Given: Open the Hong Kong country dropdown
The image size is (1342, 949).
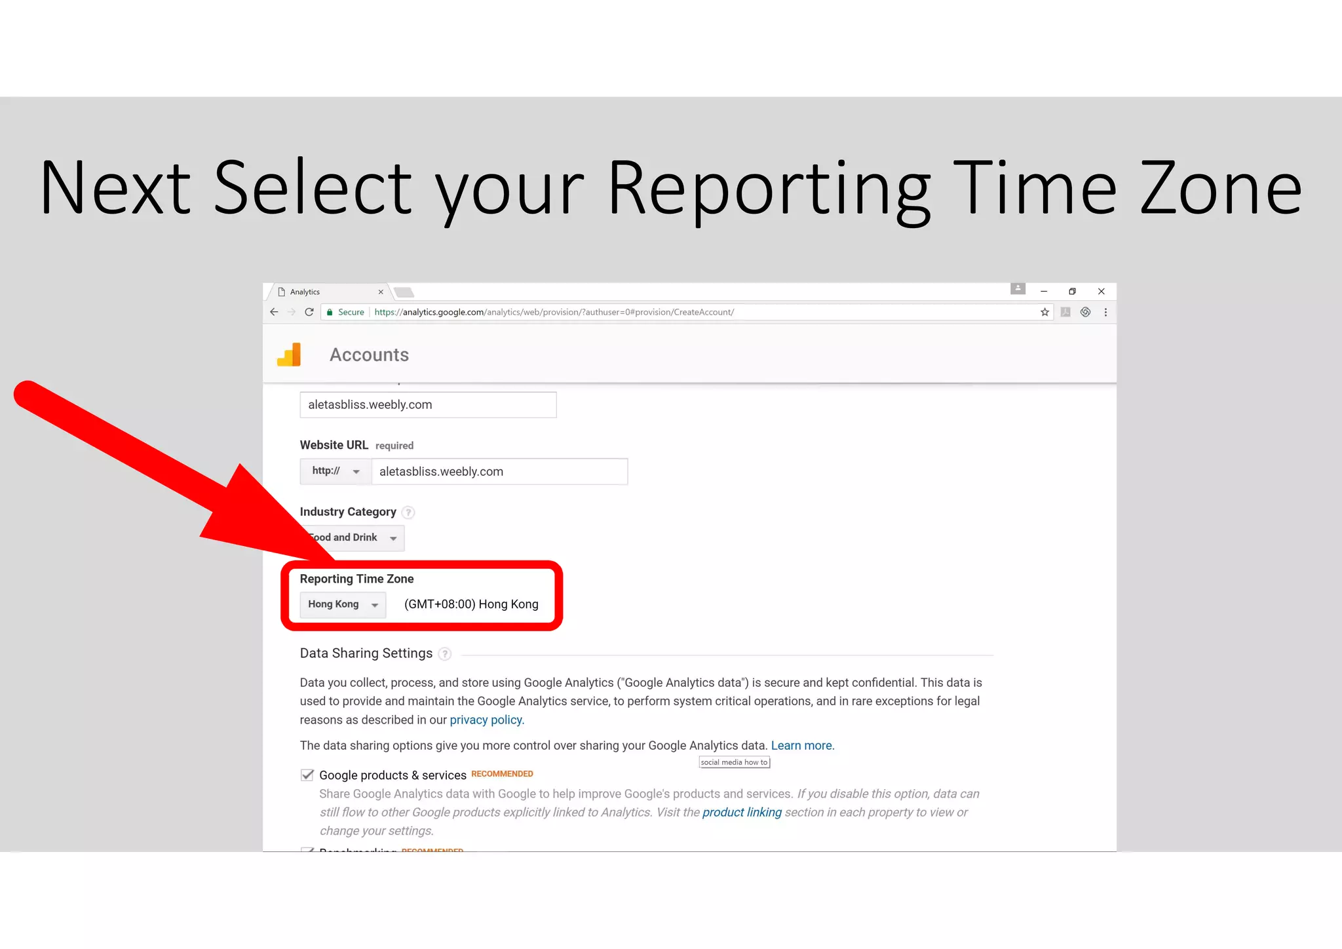Looking at the screenshot, I should click(x=343, y=604).
